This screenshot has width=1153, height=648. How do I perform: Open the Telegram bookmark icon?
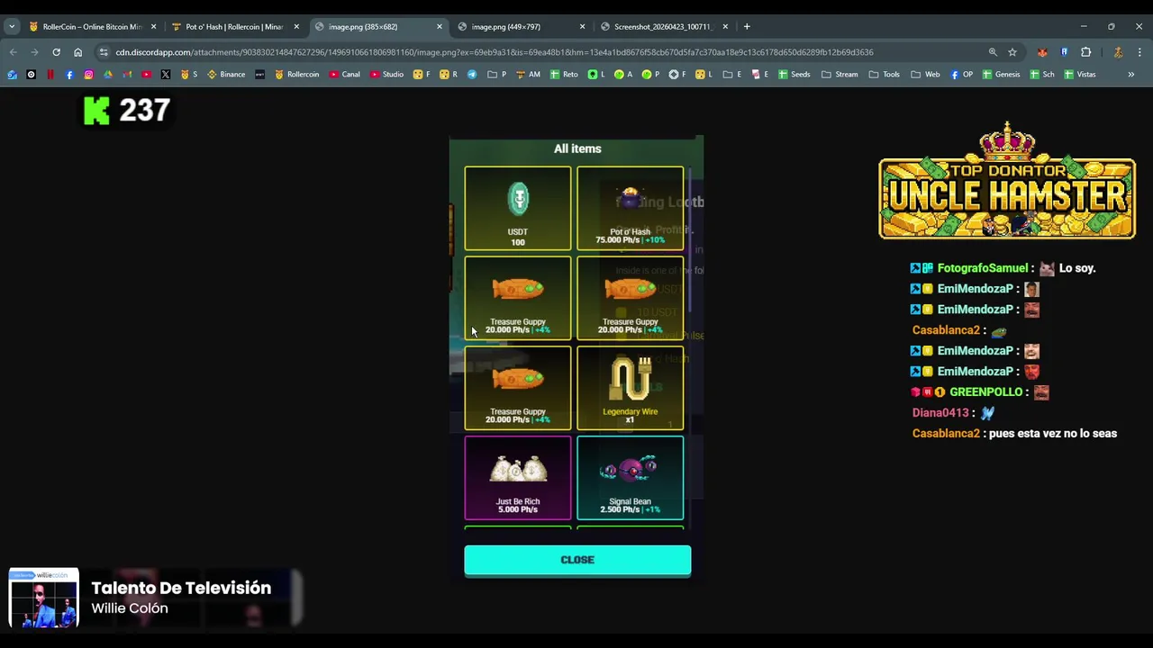pos(472,75)
